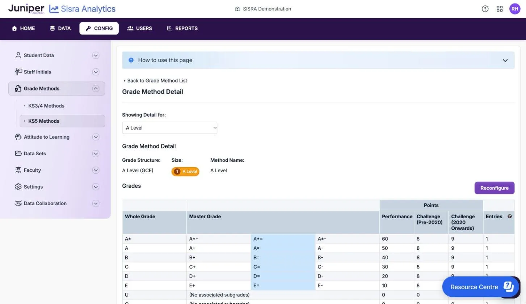Click the Reconfigure button
This screenshot has height=304, width=526.
[495, 188]
